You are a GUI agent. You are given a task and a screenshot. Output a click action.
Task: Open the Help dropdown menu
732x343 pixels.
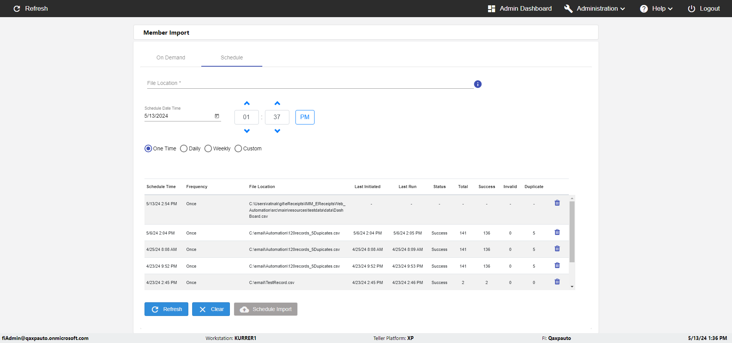coord(656,8)
